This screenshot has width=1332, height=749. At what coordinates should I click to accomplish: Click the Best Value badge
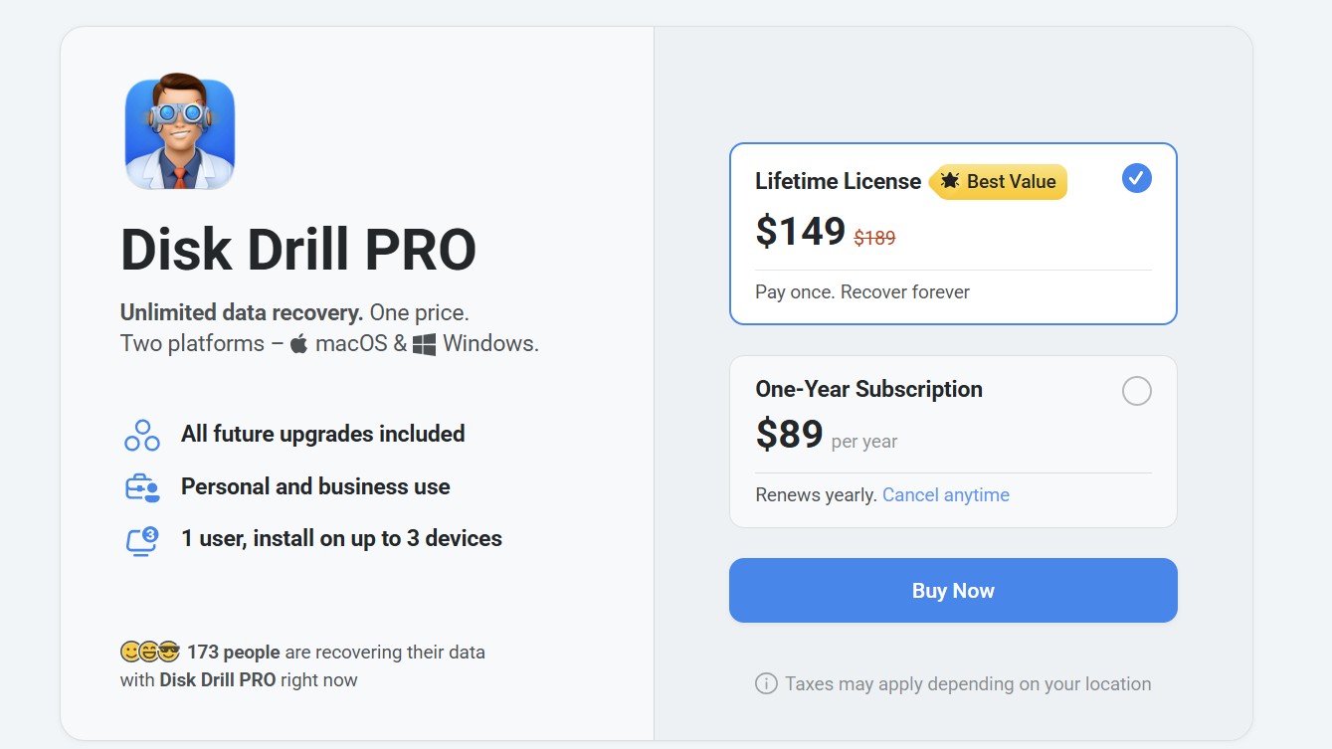pos(999,182)
